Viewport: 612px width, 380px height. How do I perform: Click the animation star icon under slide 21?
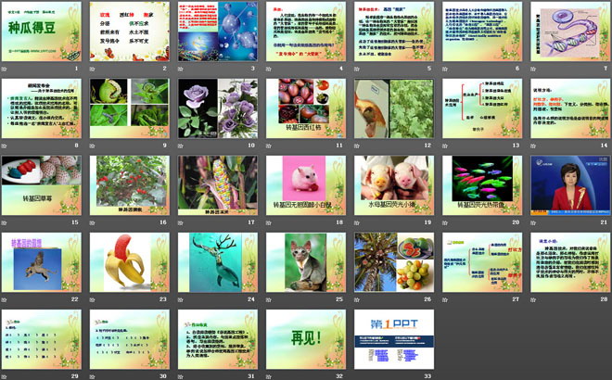pyautogui.click(x=533, y=222)
